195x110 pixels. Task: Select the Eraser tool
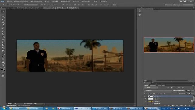[3, 39]
